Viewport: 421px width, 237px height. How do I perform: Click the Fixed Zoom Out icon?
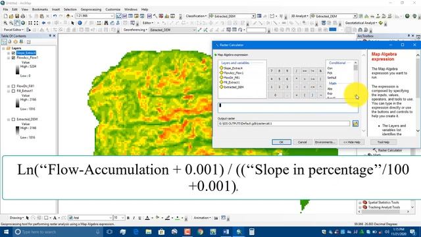point(36,23)
